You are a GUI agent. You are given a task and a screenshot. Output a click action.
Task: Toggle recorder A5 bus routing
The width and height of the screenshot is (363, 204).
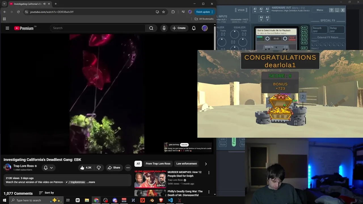pyautogui.click(x=304, y=43)
